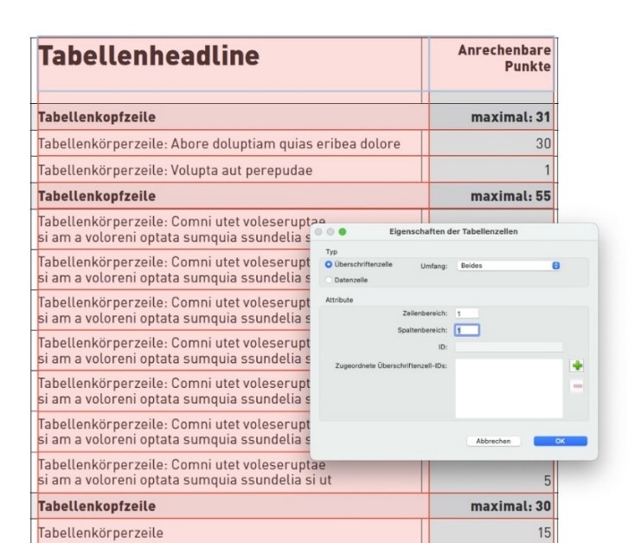The height and width of the screenshot is (543, 641).
Task: Click the cell with value 5
Action: coord(491,476)
